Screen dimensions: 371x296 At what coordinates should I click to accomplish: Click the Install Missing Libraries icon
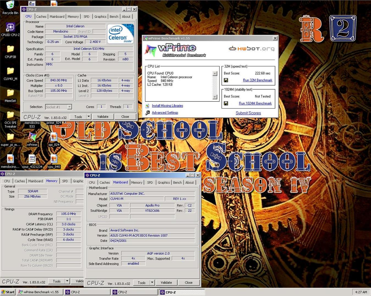point(147,106)
